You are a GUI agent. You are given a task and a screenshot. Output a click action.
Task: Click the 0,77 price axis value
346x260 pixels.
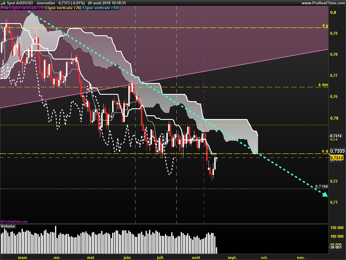click(x=334, y=76)
